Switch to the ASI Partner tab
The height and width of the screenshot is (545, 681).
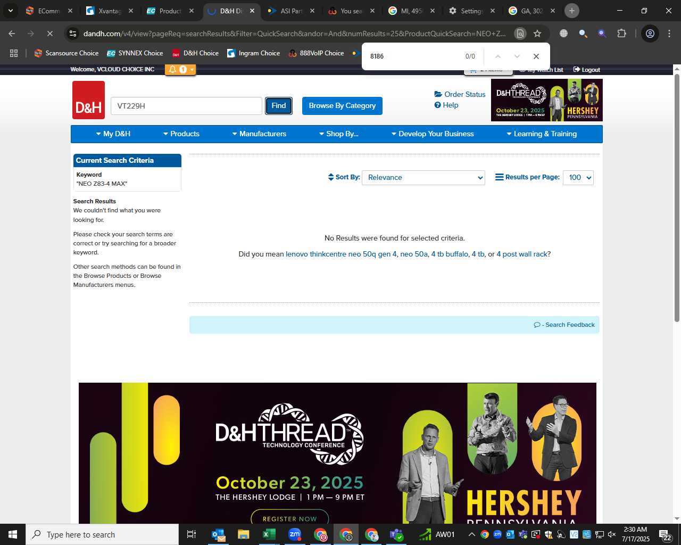point(291,11)
